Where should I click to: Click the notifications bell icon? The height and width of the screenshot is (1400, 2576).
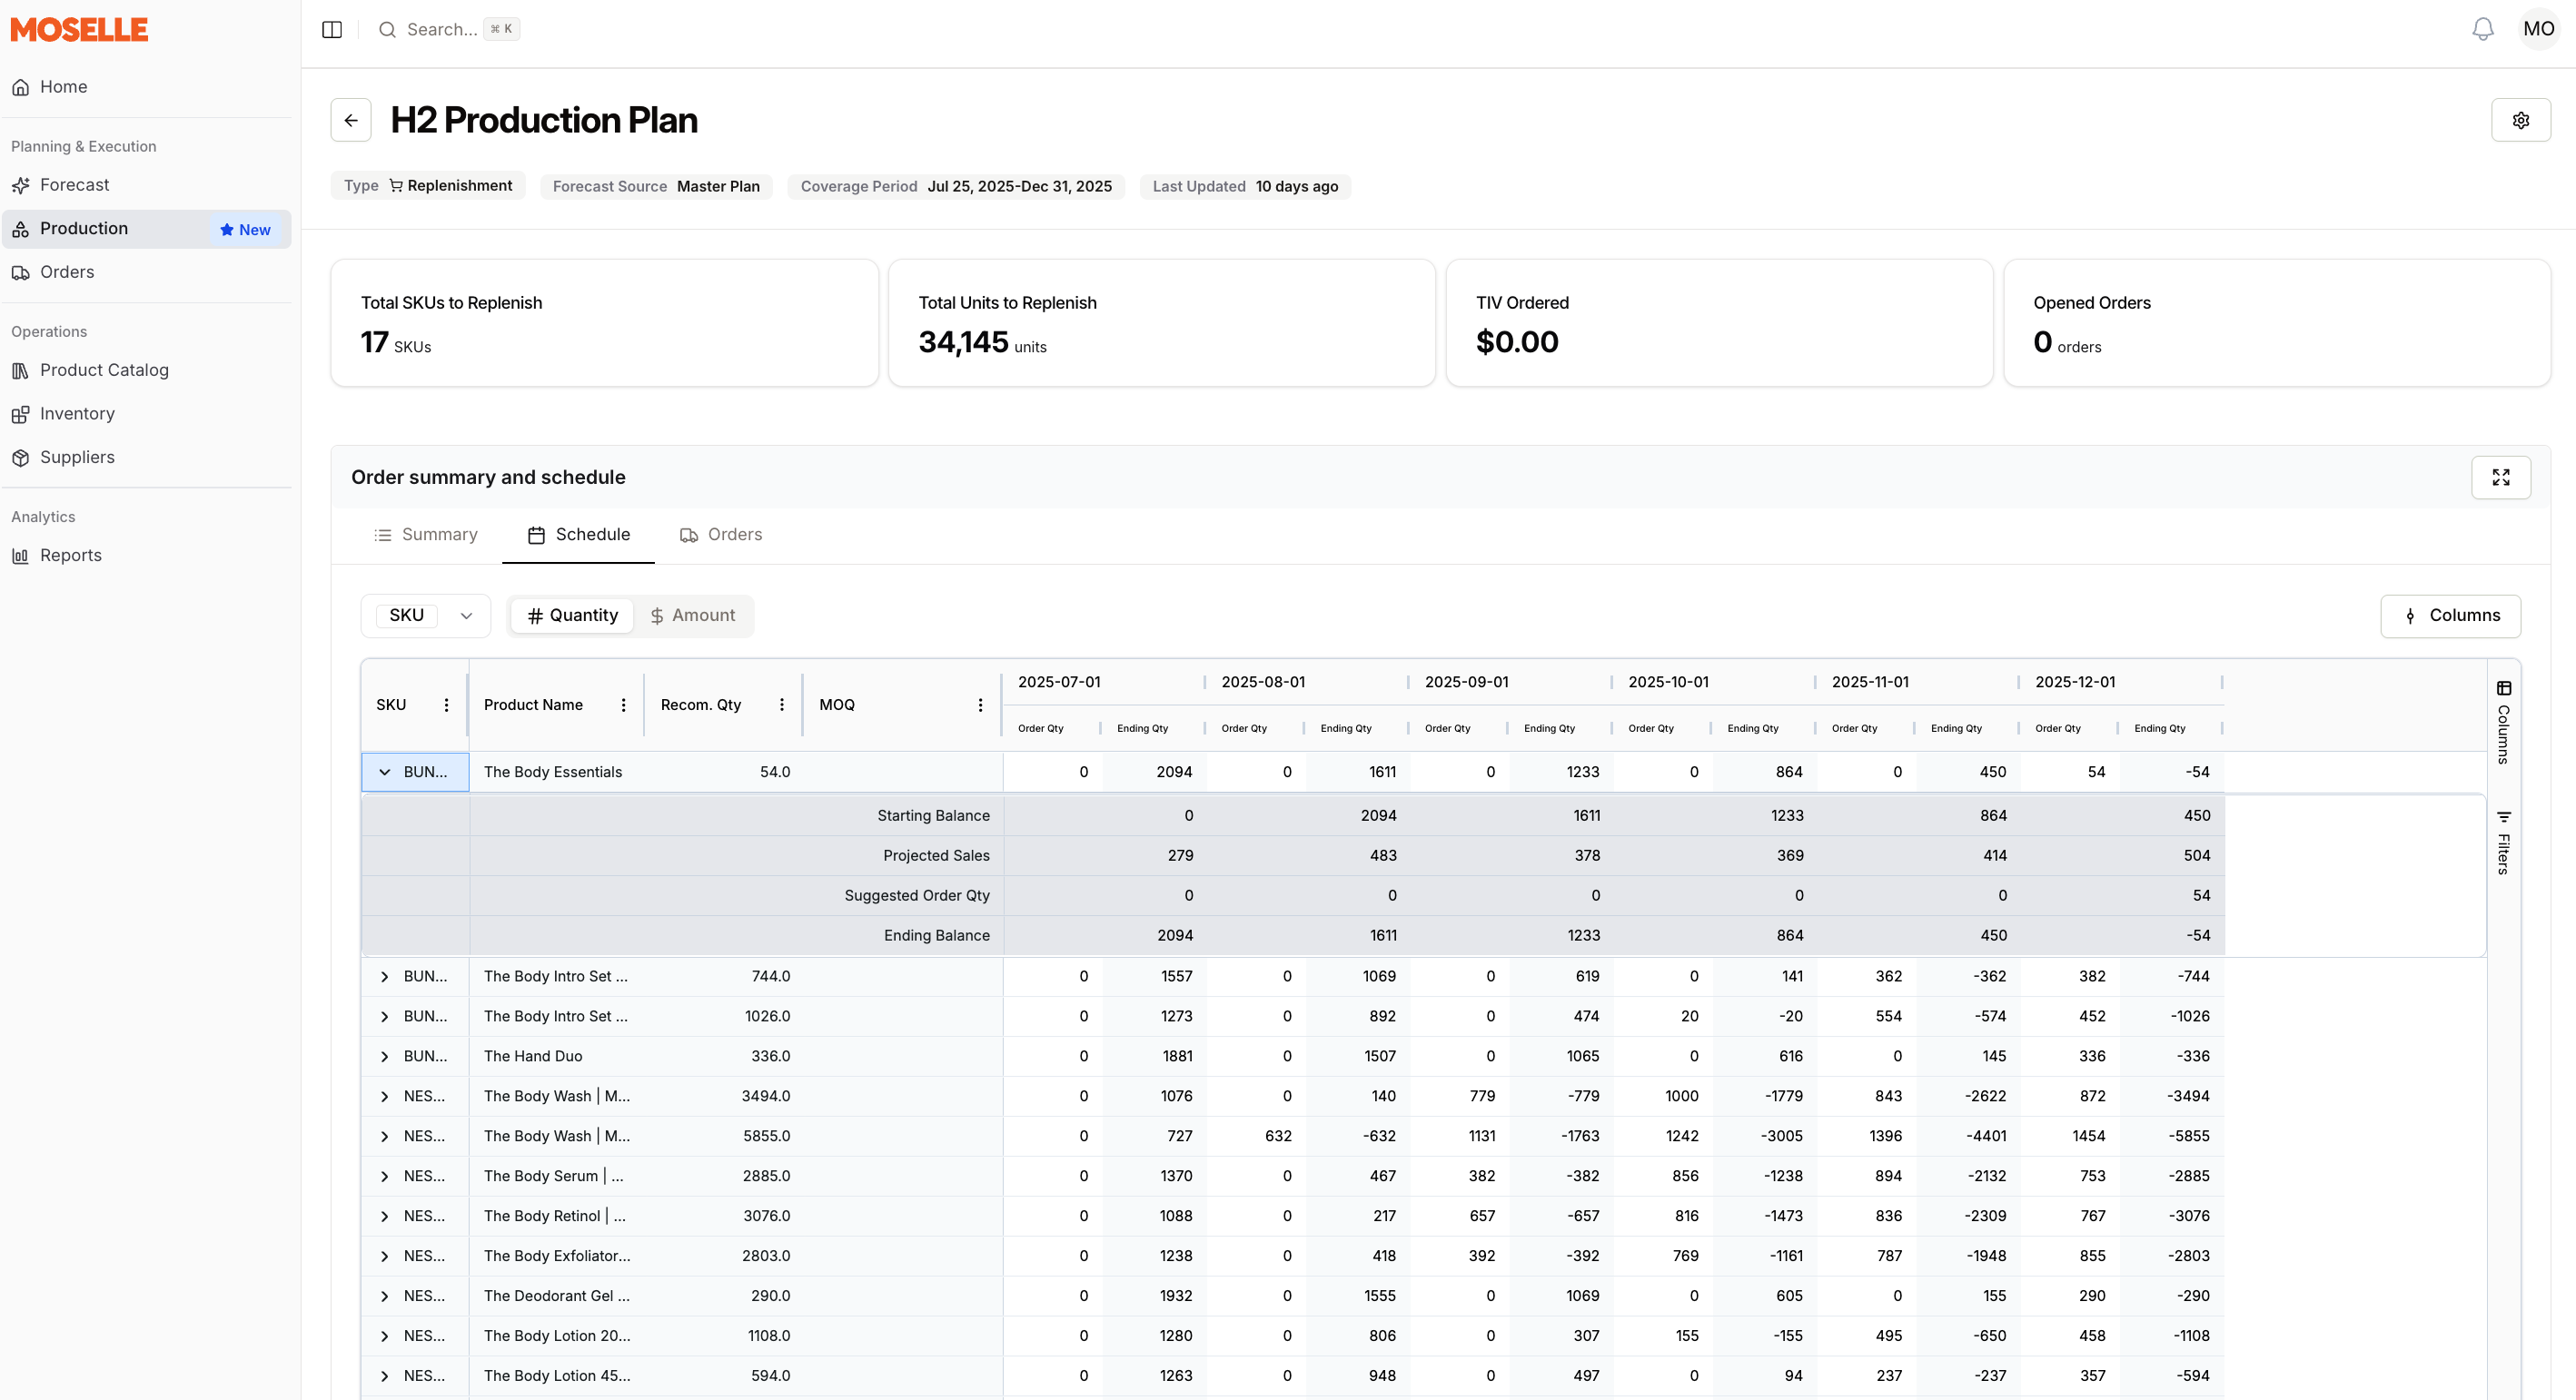click(x=2482, y=29)
